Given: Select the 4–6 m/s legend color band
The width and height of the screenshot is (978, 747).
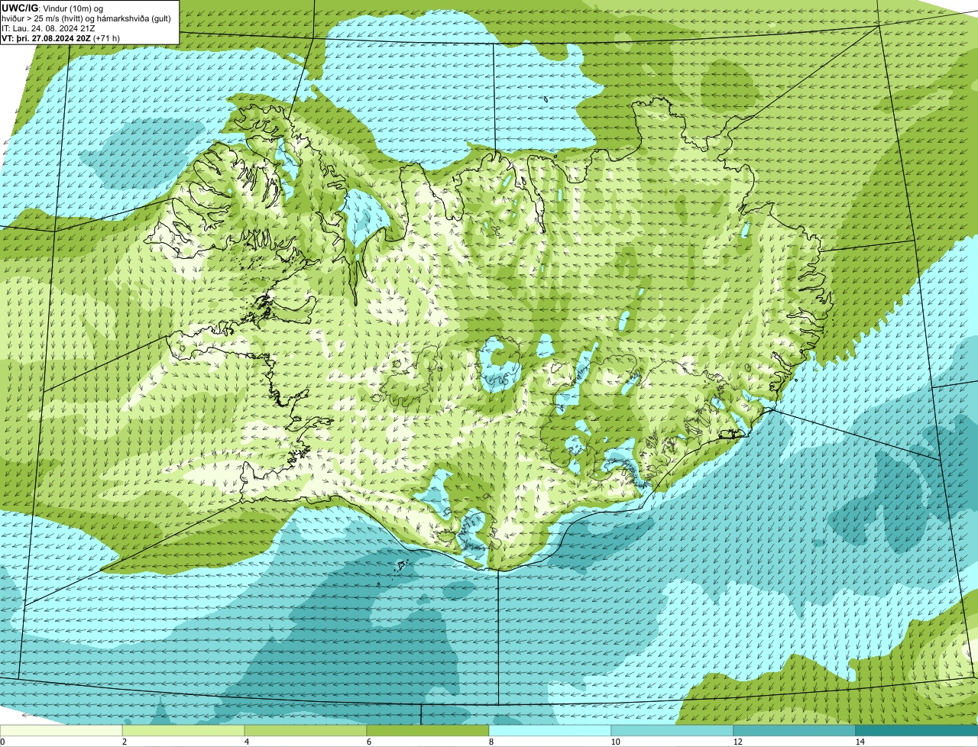Looking at the screenshot, I should pyautogui.click(x=306, y=731).
